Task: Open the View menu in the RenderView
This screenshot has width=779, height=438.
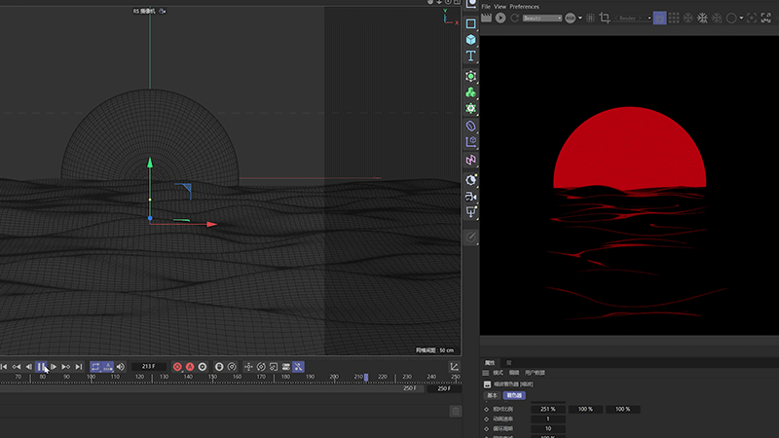Action: click(x=500, y=7)
